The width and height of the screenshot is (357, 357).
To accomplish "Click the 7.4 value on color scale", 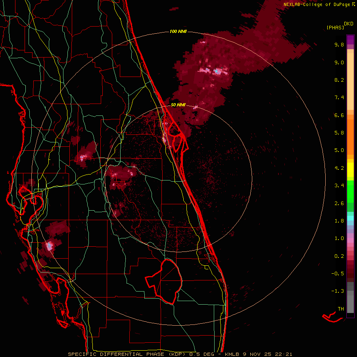I will point(339,98).
